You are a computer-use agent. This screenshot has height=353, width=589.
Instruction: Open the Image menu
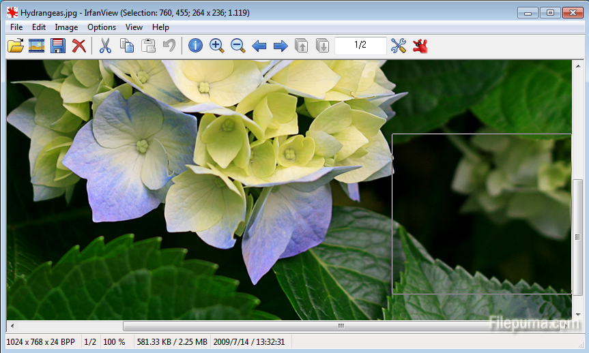click(x=66, y=27)
